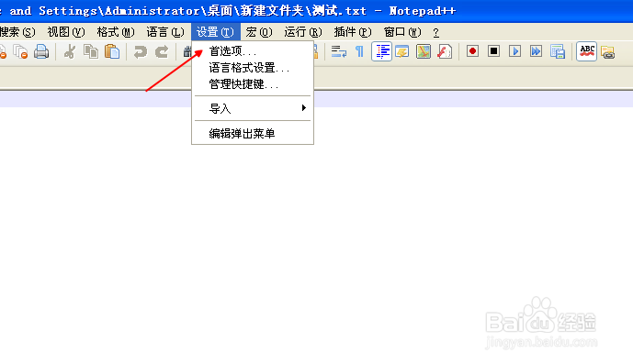The image size is (633, 364).
Task: Open the 窗口(W) menu
Action: (x=402, y=32)
